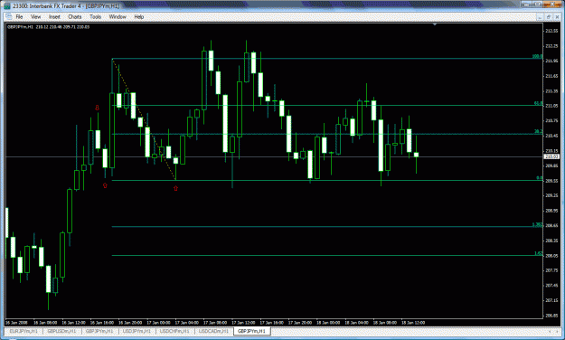Click the chart document icon beside File
Image resolution: width=565 pixels, height=340 pixels.
(x=9, y=16)
